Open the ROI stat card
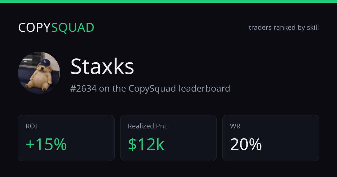 66,138
